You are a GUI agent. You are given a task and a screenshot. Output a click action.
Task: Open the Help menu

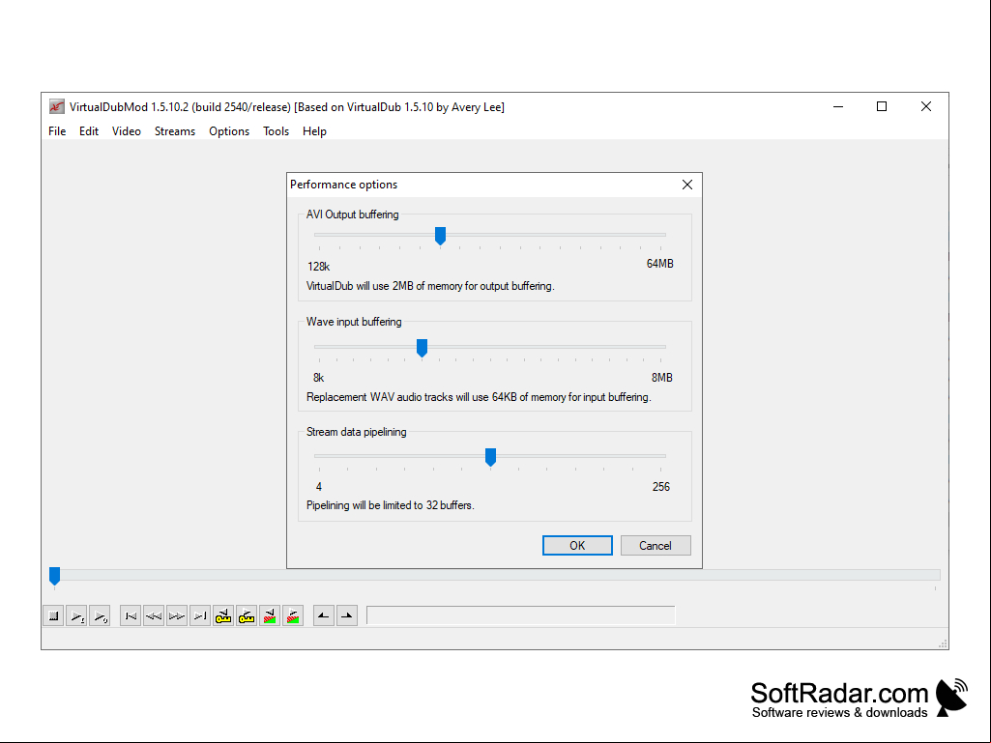[x=314, y=131]
